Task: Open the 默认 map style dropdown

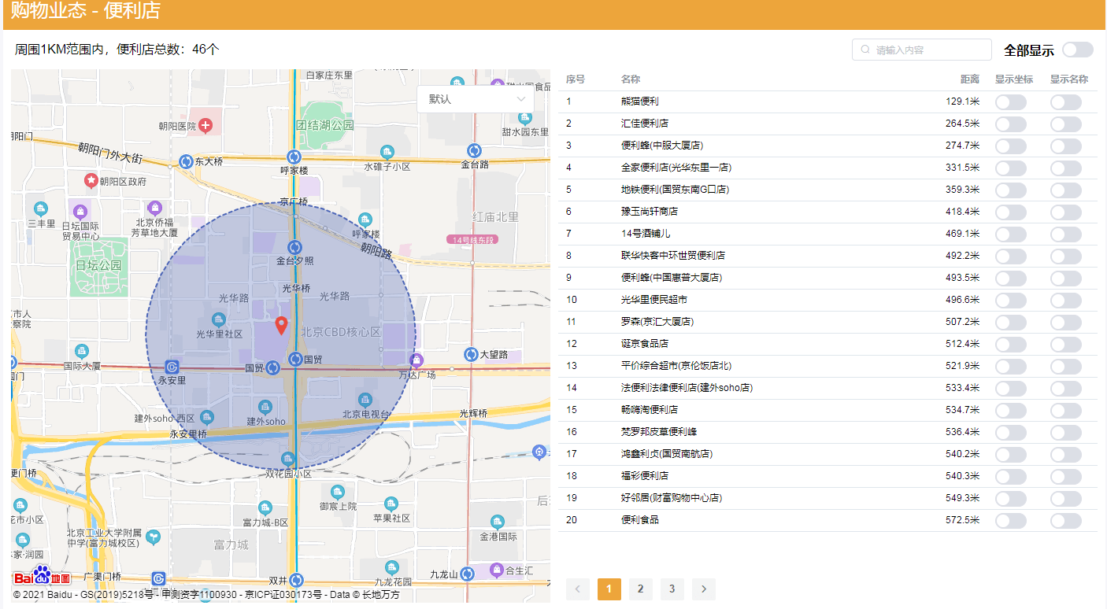Action: click(x=476, y=99)
